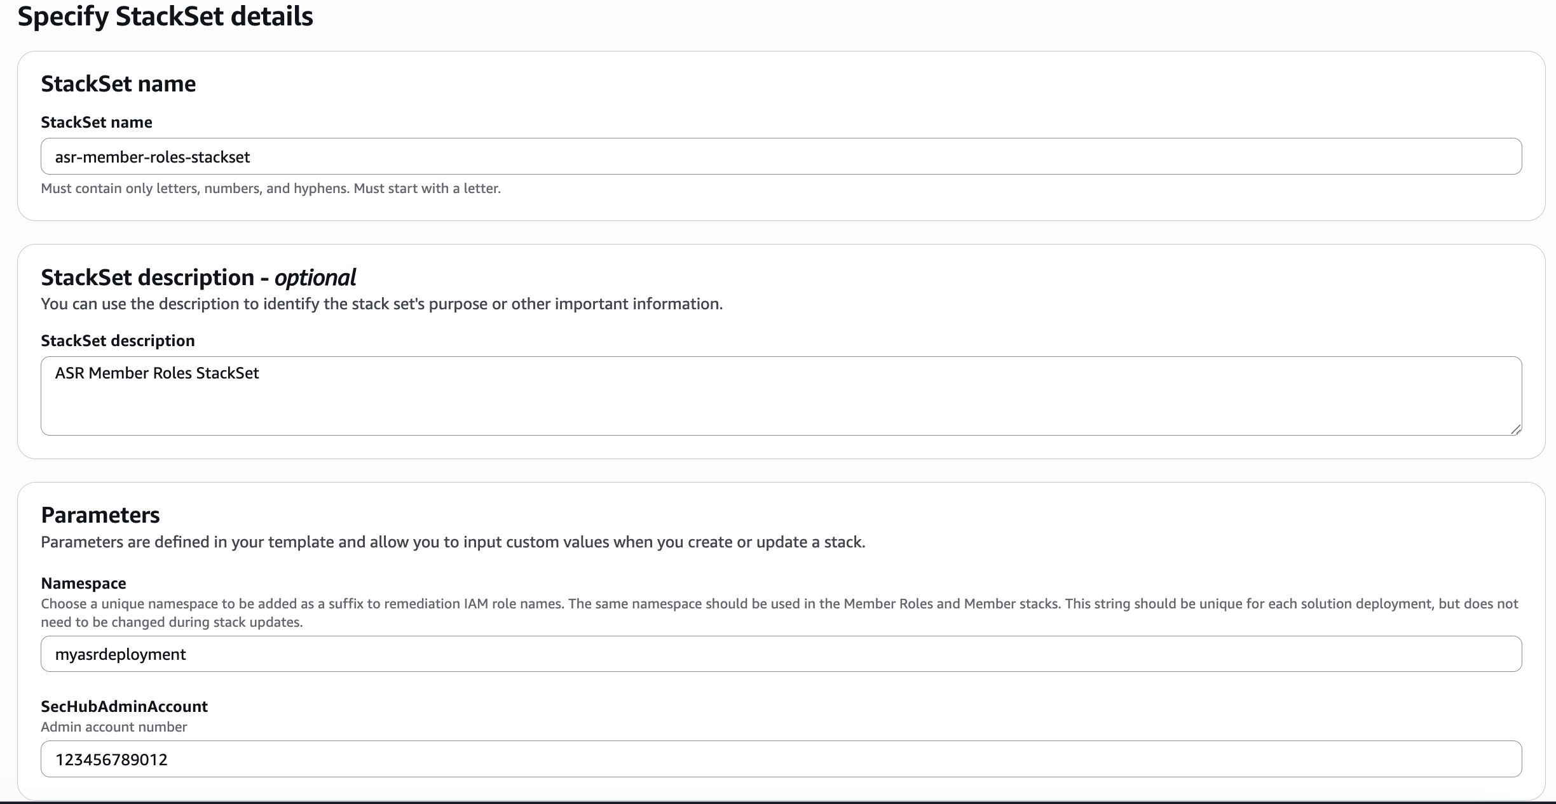The width and height of the screenshot is (1556, 804).
Task: Grab the description textarea resize handle
Action: coord(1516,430)
